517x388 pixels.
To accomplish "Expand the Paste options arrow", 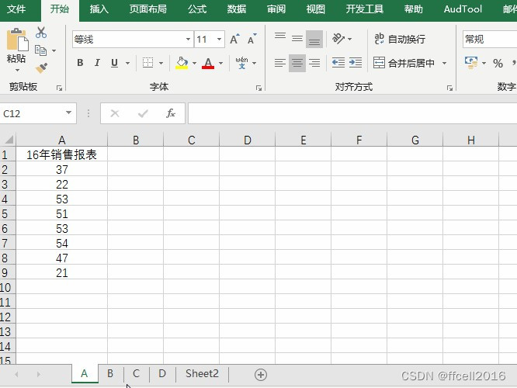I will (17, 70).
